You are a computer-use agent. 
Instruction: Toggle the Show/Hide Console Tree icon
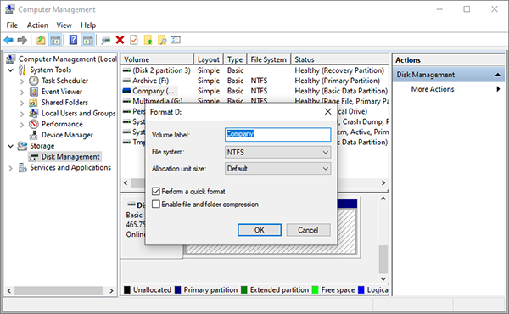[x=55, y=40]
